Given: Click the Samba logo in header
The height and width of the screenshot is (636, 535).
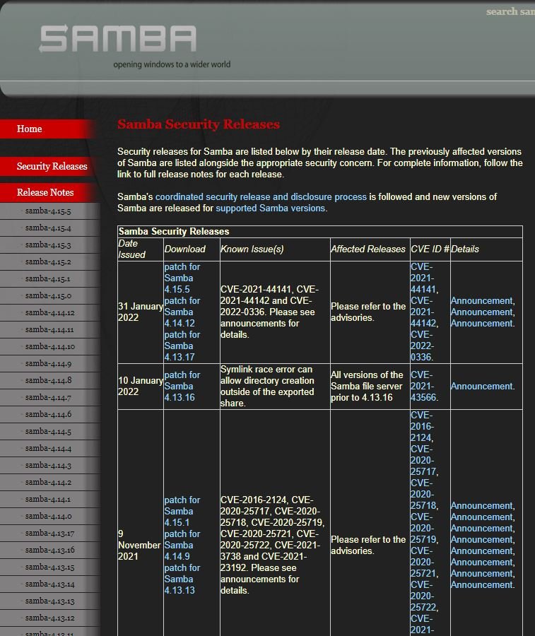Looking at the screenshot, I should point(117,39).
